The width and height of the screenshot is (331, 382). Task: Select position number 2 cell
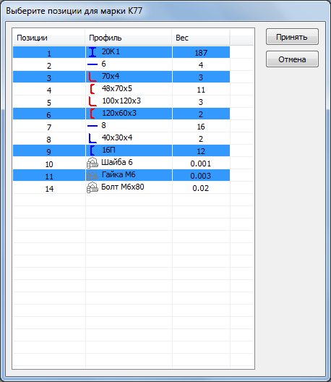click(x=49, y=65)
